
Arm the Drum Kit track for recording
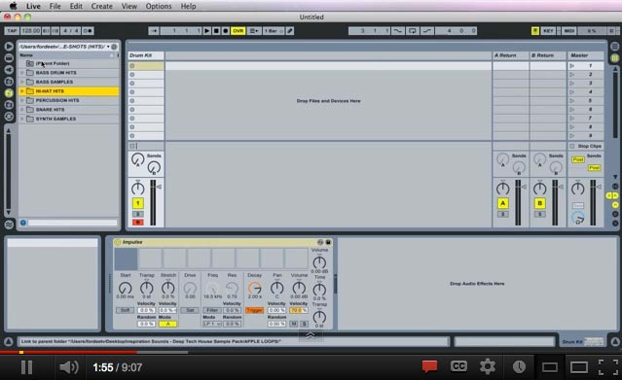point(137,223)
